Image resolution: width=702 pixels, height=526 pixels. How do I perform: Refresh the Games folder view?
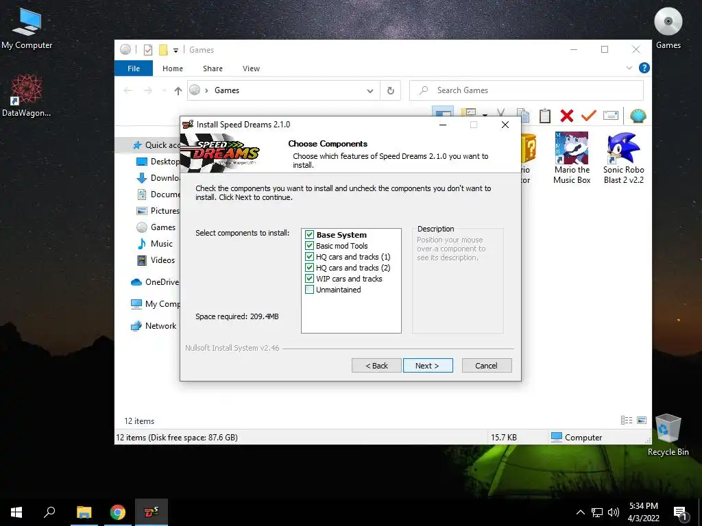pos(390,90)
